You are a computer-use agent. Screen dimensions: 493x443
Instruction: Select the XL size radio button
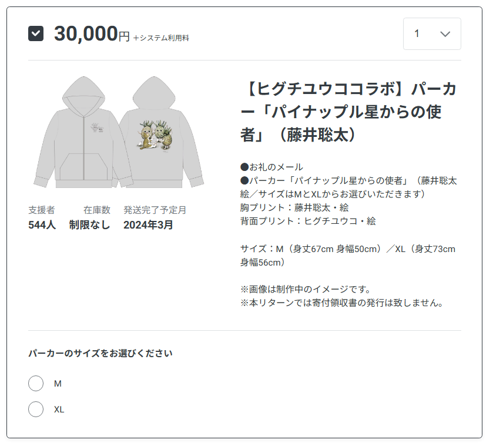[36, 409]
